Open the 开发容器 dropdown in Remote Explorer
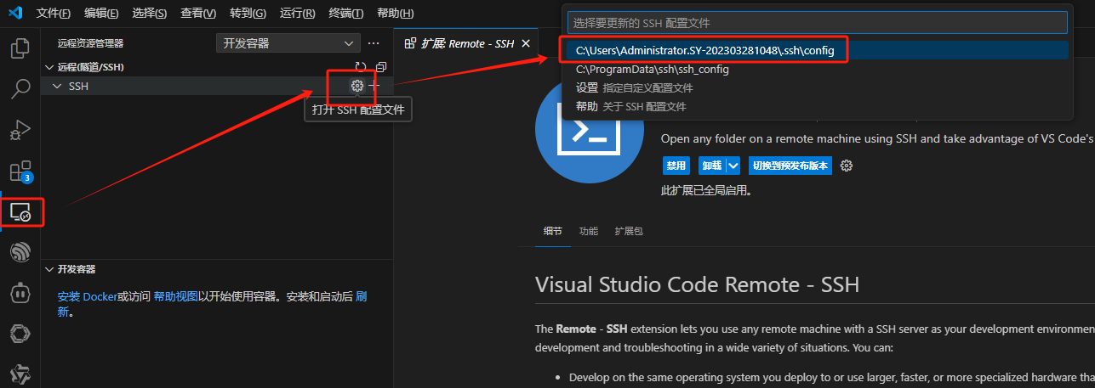 tap(288, 43)
